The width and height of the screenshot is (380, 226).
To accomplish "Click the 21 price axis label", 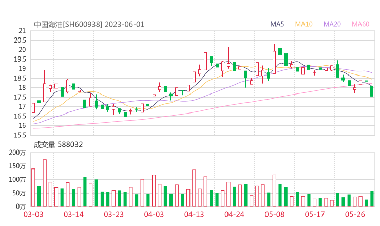I will (22, 31).
